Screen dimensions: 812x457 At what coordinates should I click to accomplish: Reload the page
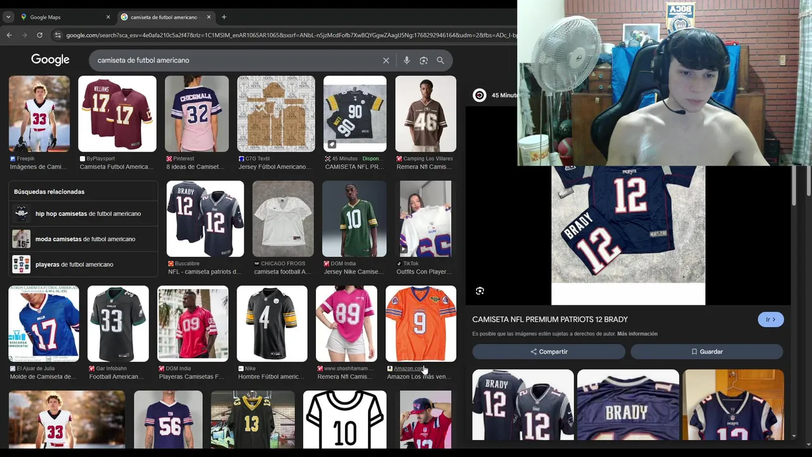click(x=39, y=35)
